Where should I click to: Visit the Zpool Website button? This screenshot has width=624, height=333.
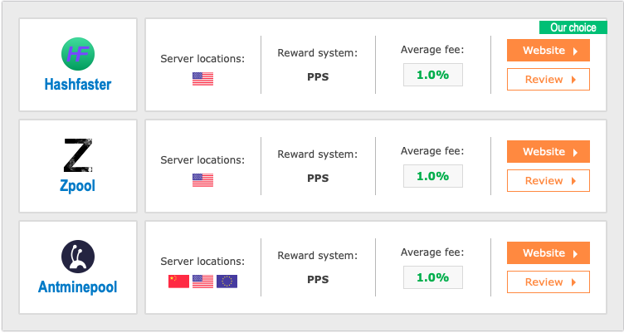[x=548, y=152]
